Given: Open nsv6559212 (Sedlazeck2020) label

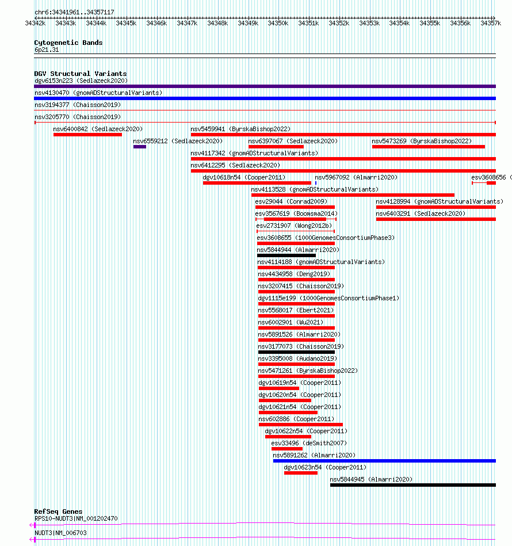Looking at the screenshot, I should [x=178, y=141].
